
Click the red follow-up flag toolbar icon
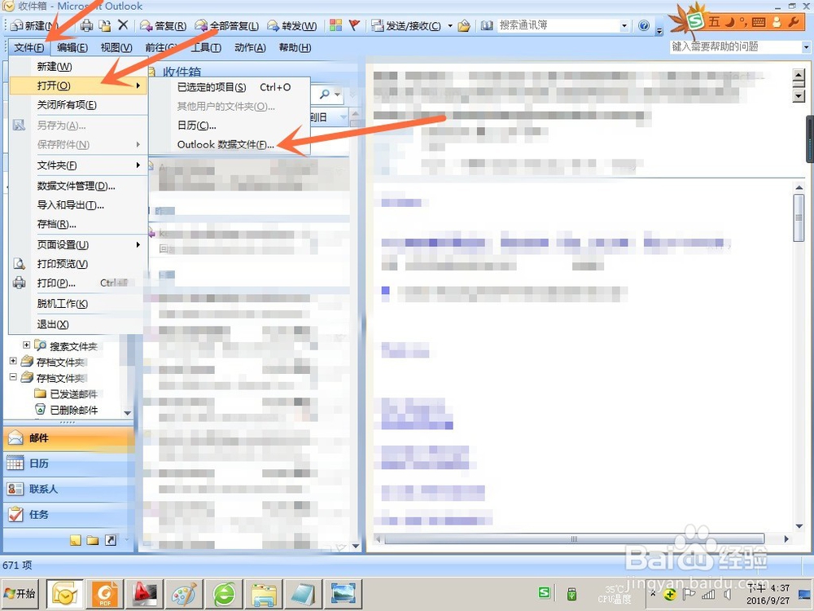[354, 25]
